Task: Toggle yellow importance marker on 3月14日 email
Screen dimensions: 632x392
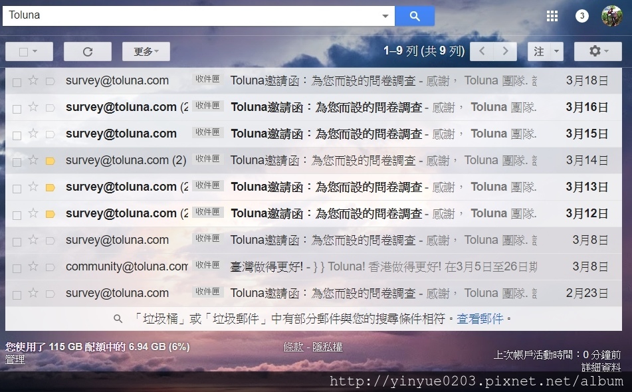Action: click(51, 161)
